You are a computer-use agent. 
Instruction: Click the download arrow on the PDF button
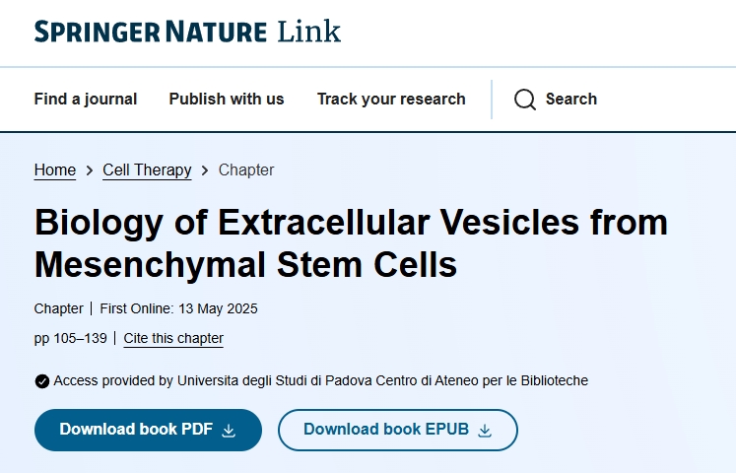pos(229,431)
